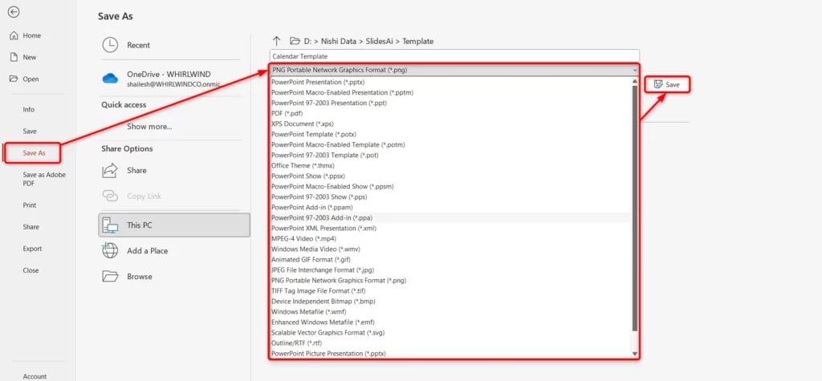Viewport: 822px width, 381px height.
Task: Click the Recent clock icon
Action: [x=110, y=46]
